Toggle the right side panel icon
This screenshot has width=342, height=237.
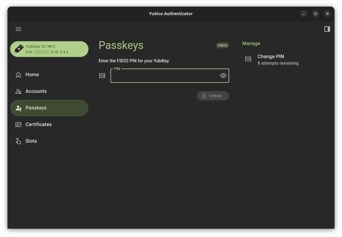[327, 29]
